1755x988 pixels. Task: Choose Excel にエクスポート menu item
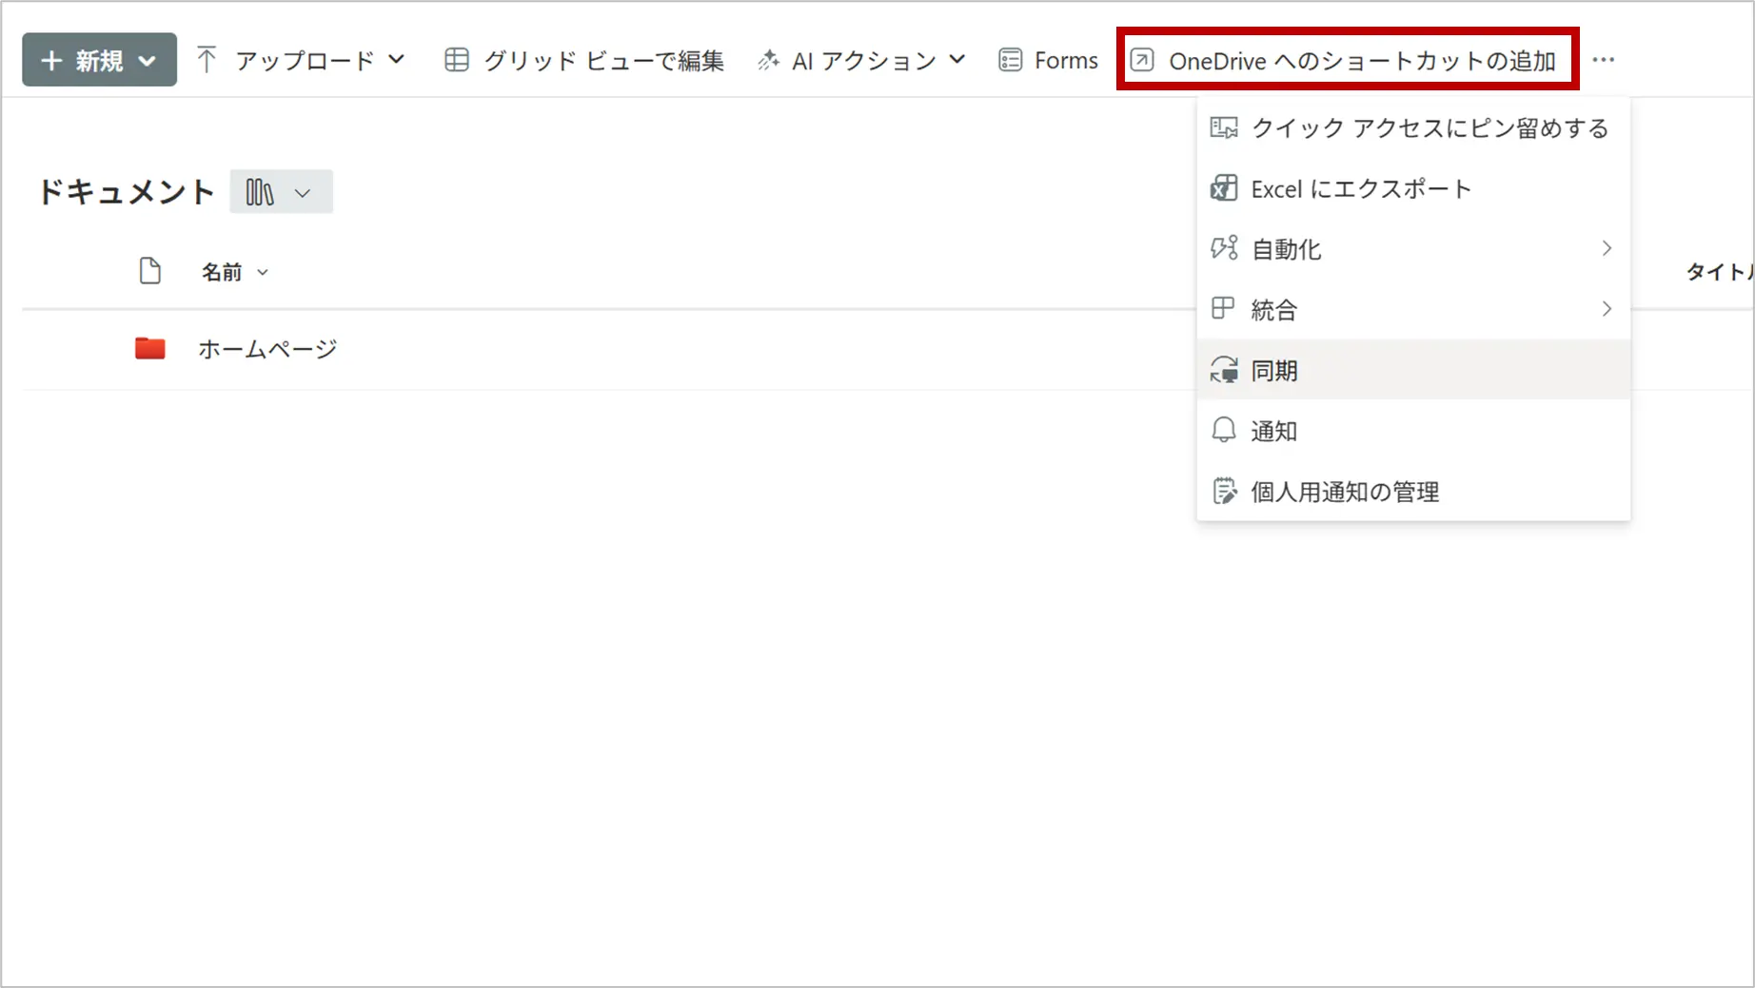point(1361,189)
